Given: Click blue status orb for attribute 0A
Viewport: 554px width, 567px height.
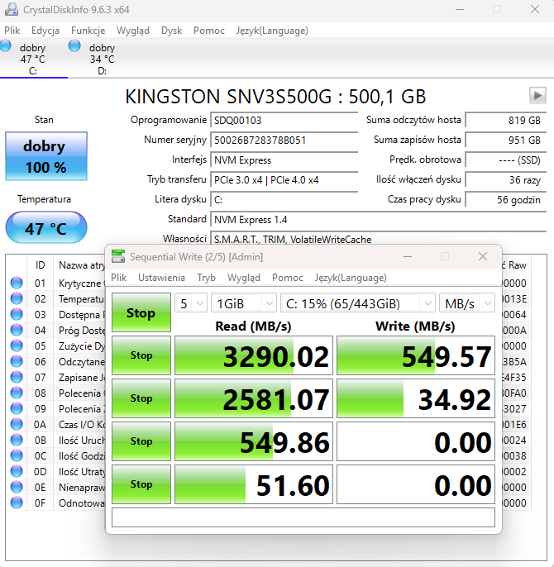Looking at the screenshot, I should click(16, 425).
